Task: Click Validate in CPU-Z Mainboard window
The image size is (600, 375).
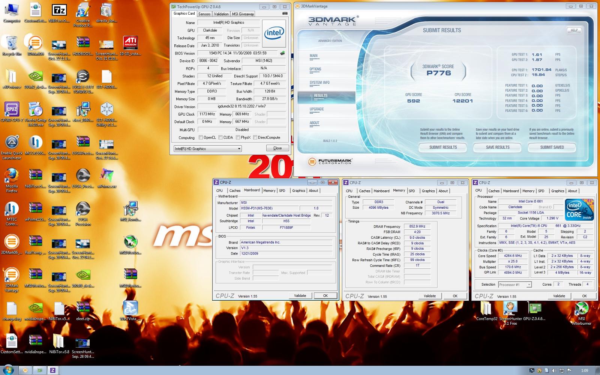Action: 300,296
